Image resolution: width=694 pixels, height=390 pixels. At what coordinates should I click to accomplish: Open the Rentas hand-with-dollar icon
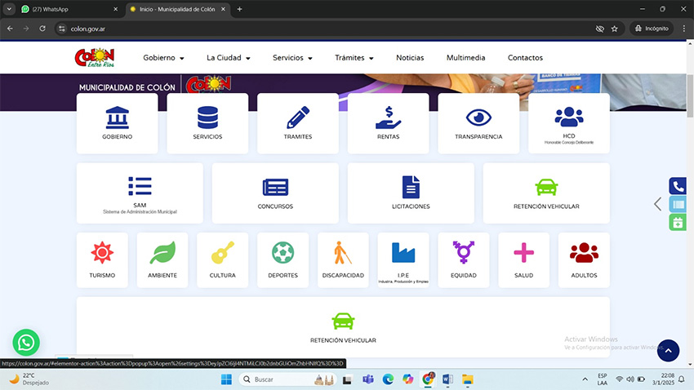tap(388, 122)
